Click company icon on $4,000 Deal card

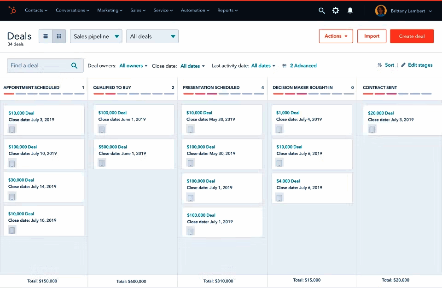(x=279, y=198)
